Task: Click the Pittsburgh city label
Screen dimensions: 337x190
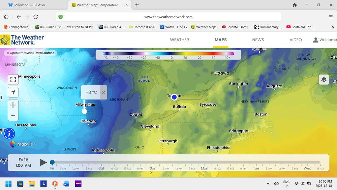Action: click(168, 141)
